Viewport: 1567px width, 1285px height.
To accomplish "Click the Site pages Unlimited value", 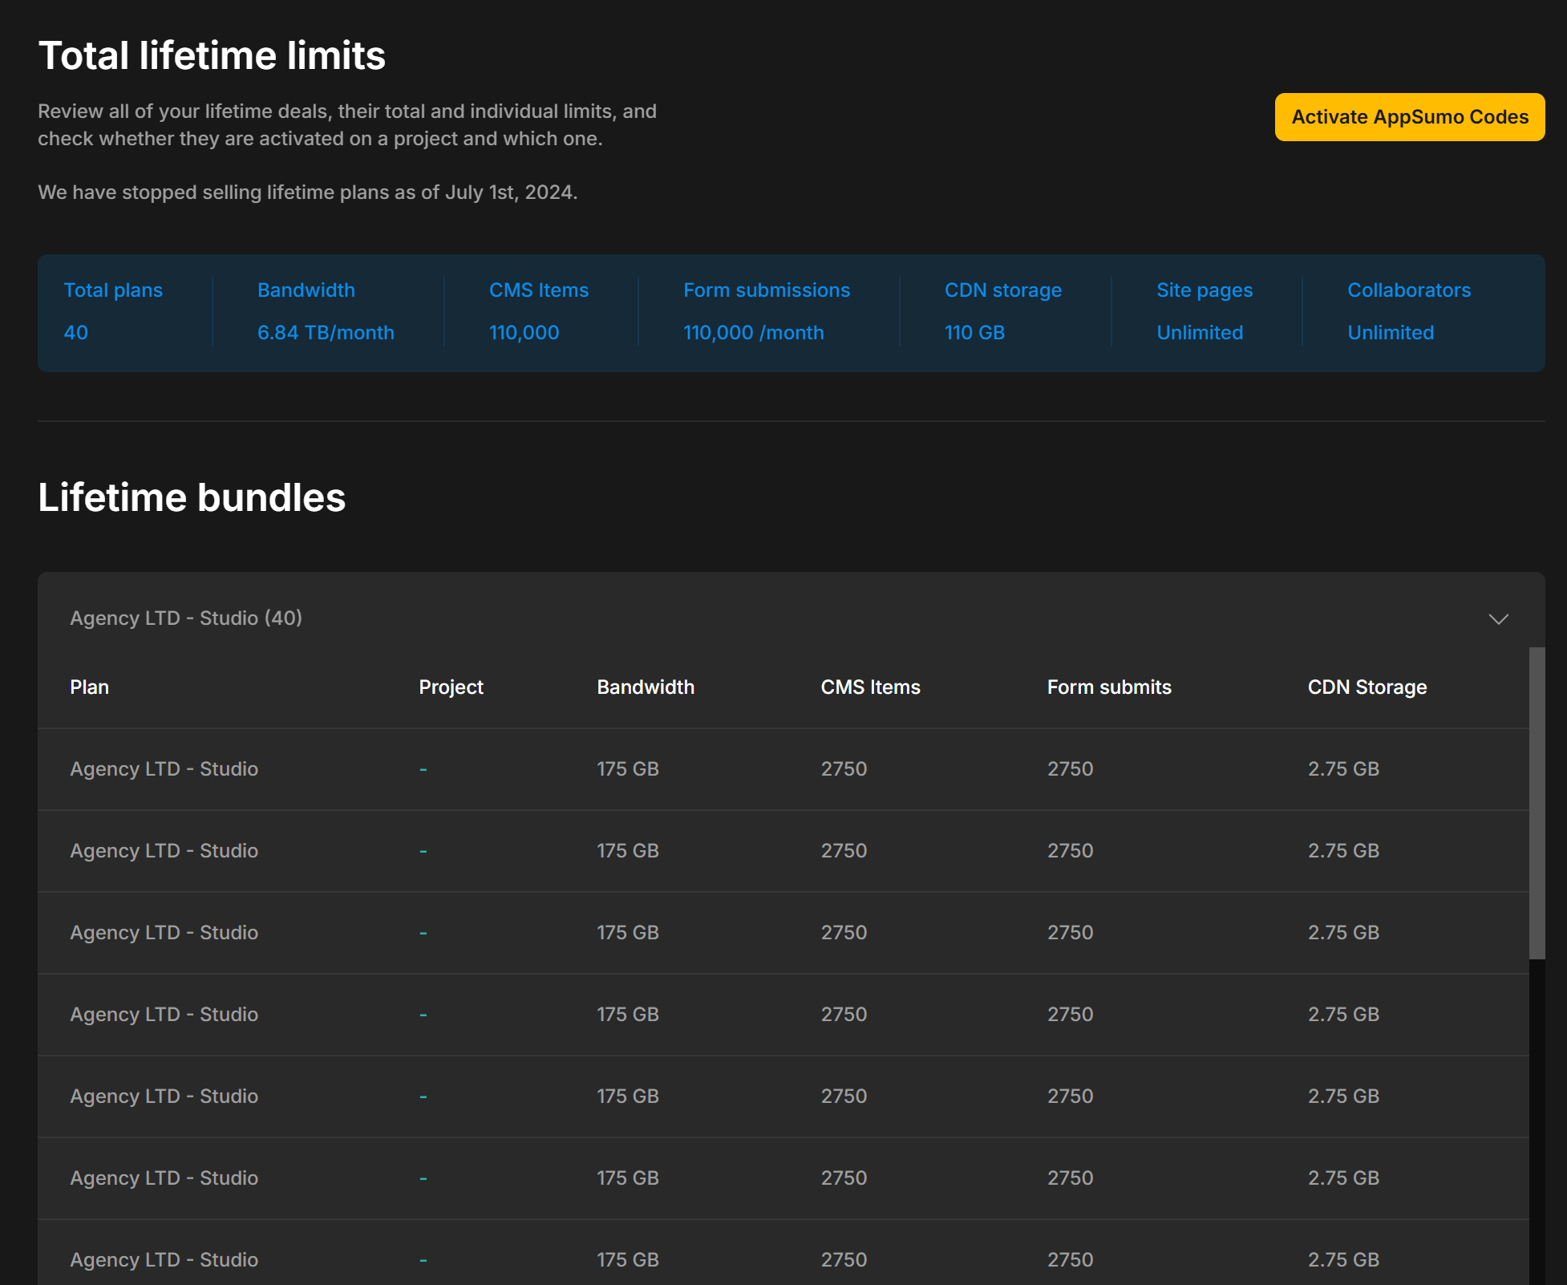I will click(1199, 333).
